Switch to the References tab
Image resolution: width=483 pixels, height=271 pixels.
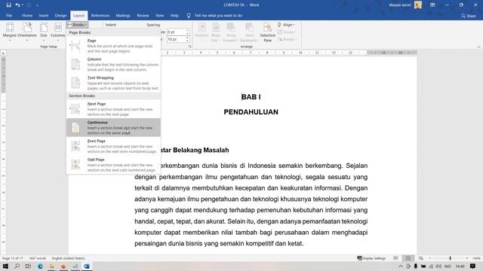click(x=100, y=15)
